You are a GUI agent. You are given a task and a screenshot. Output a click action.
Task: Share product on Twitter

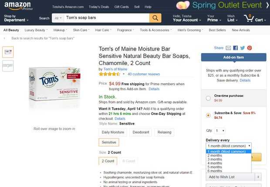[x=243, y=48]
